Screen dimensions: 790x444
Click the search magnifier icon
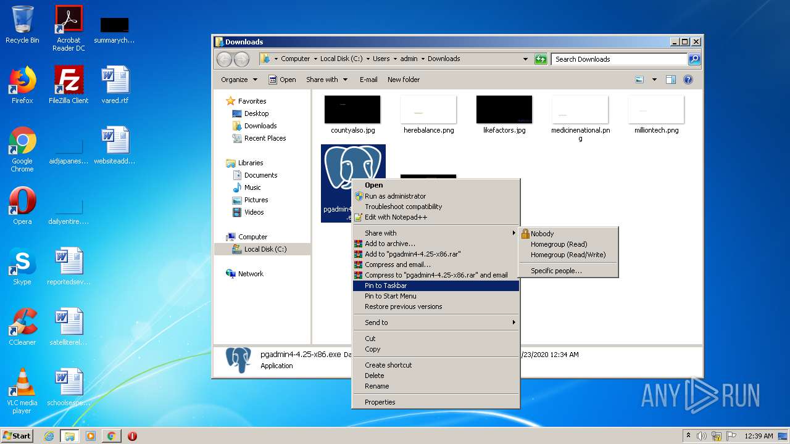694,59
